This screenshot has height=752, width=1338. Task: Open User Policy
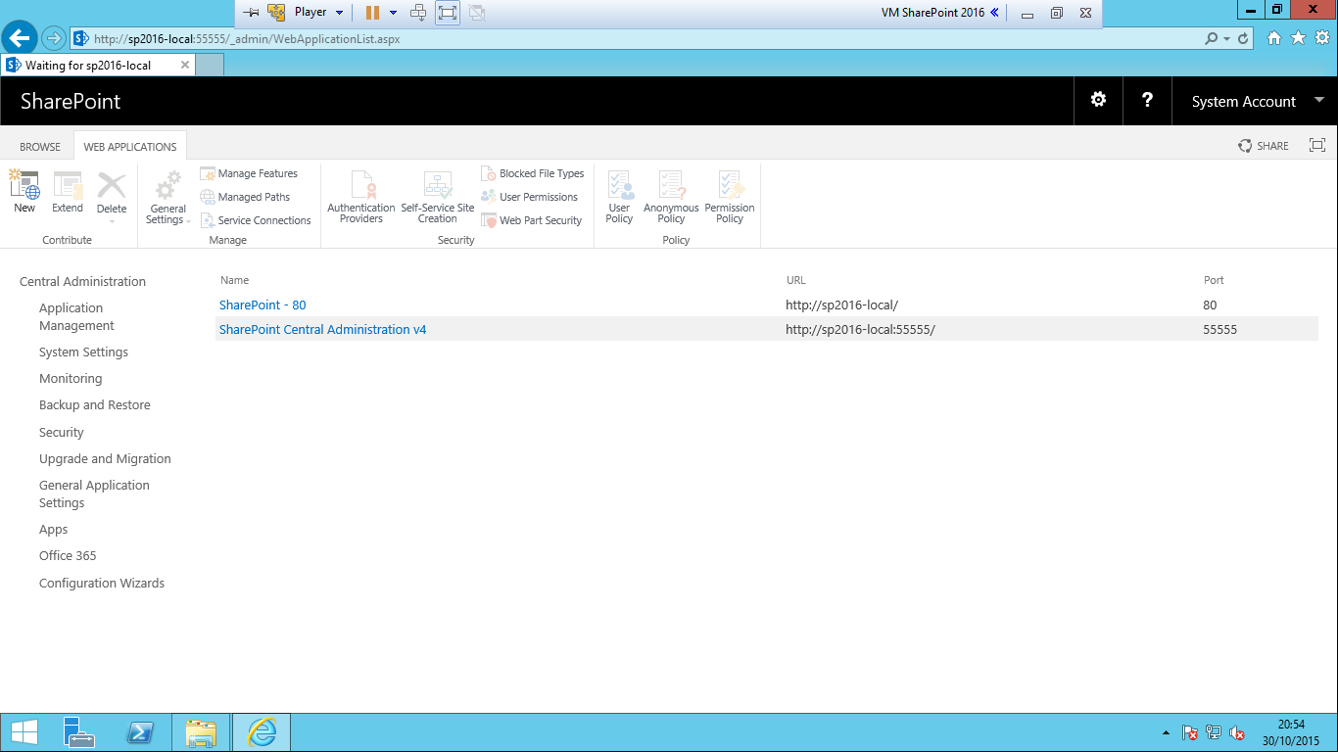(619, 198)
